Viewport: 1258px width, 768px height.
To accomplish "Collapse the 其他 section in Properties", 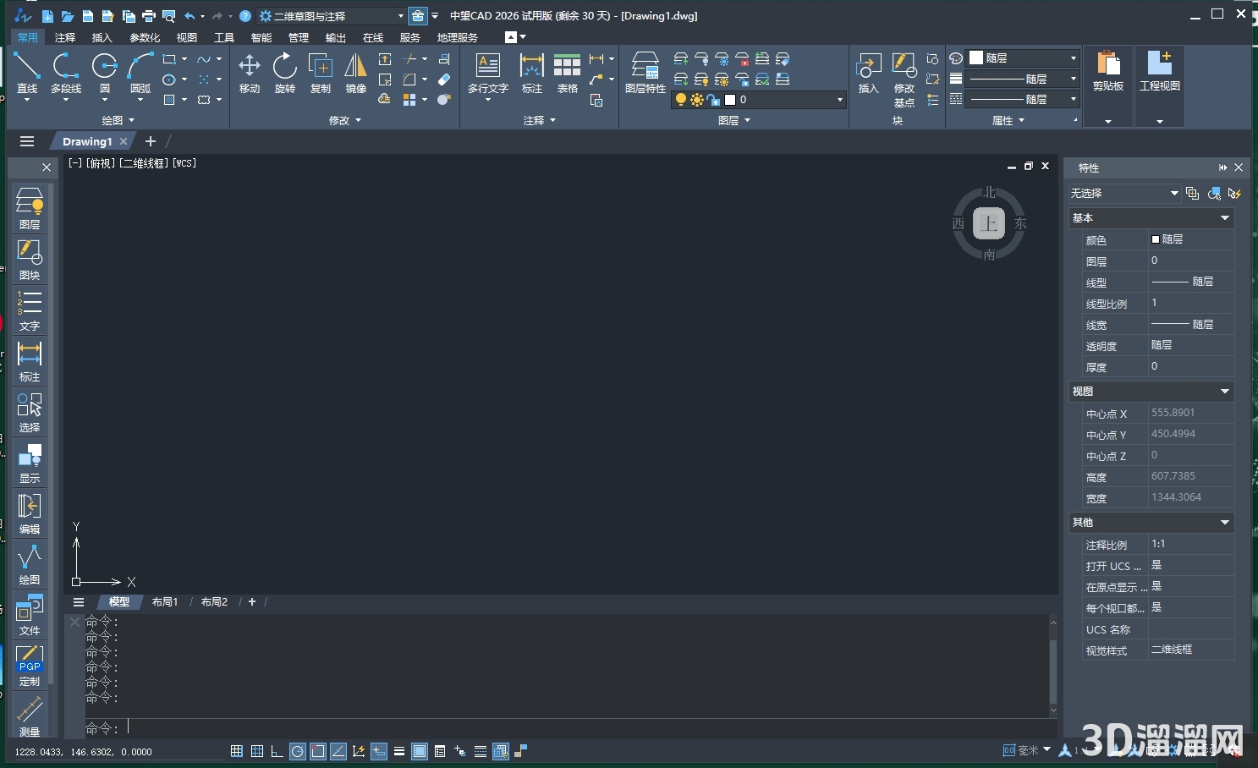I will (1224, 523).
